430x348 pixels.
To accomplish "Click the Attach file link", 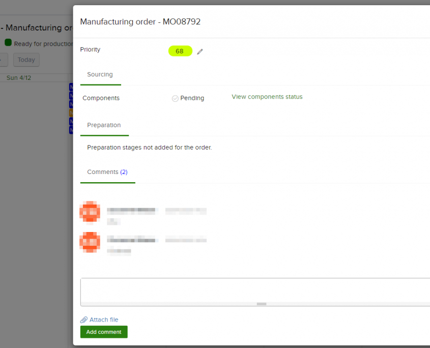I will point(104,320).
